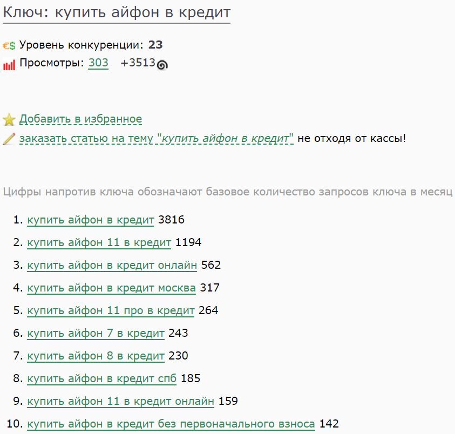Click the request count 230

[178, 356]
